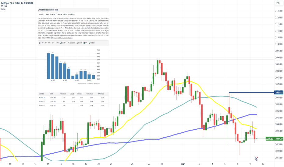Click the Compare button
This screenshot has height=167, width=284.
[72, 43]
